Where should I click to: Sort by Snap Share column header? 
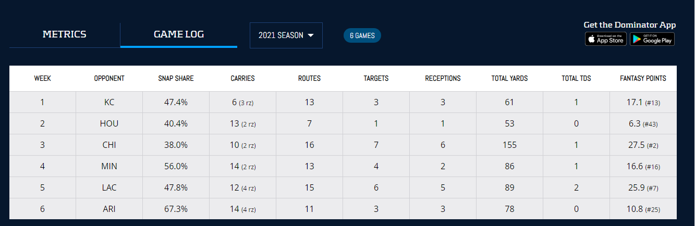click(176, 79)
